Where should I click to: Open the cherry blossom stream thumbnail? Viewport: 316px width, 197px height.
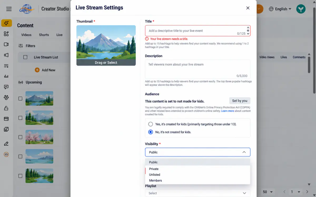39,137
